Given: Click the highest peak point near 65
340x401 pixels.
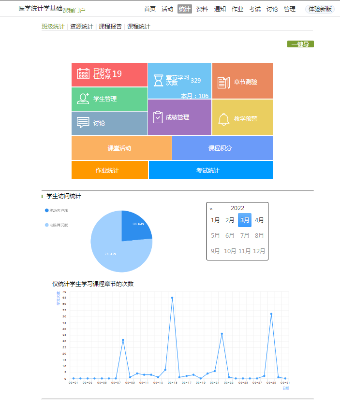Looking at the screenshot, I should 172,298.
